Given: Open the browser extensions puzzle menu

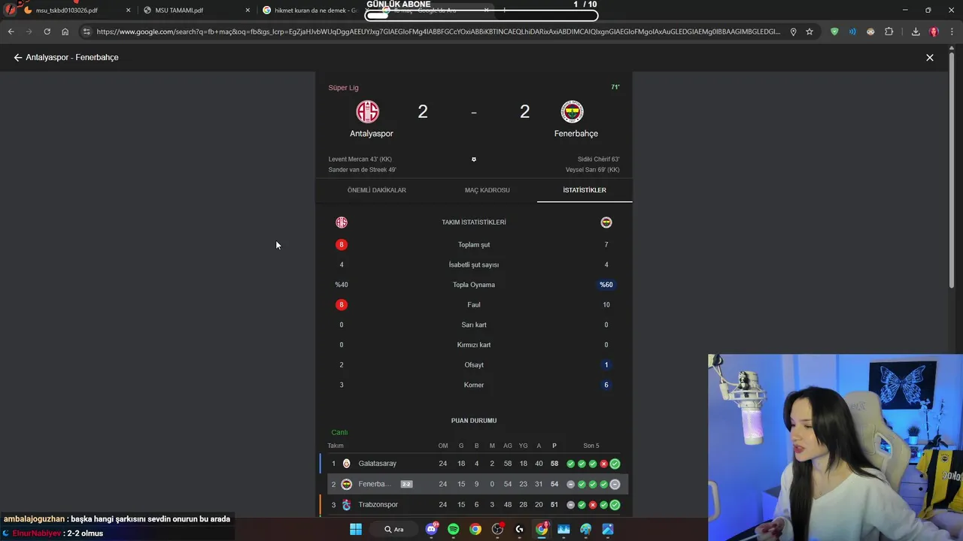Looking at the screenshot, I should point(889,32).
